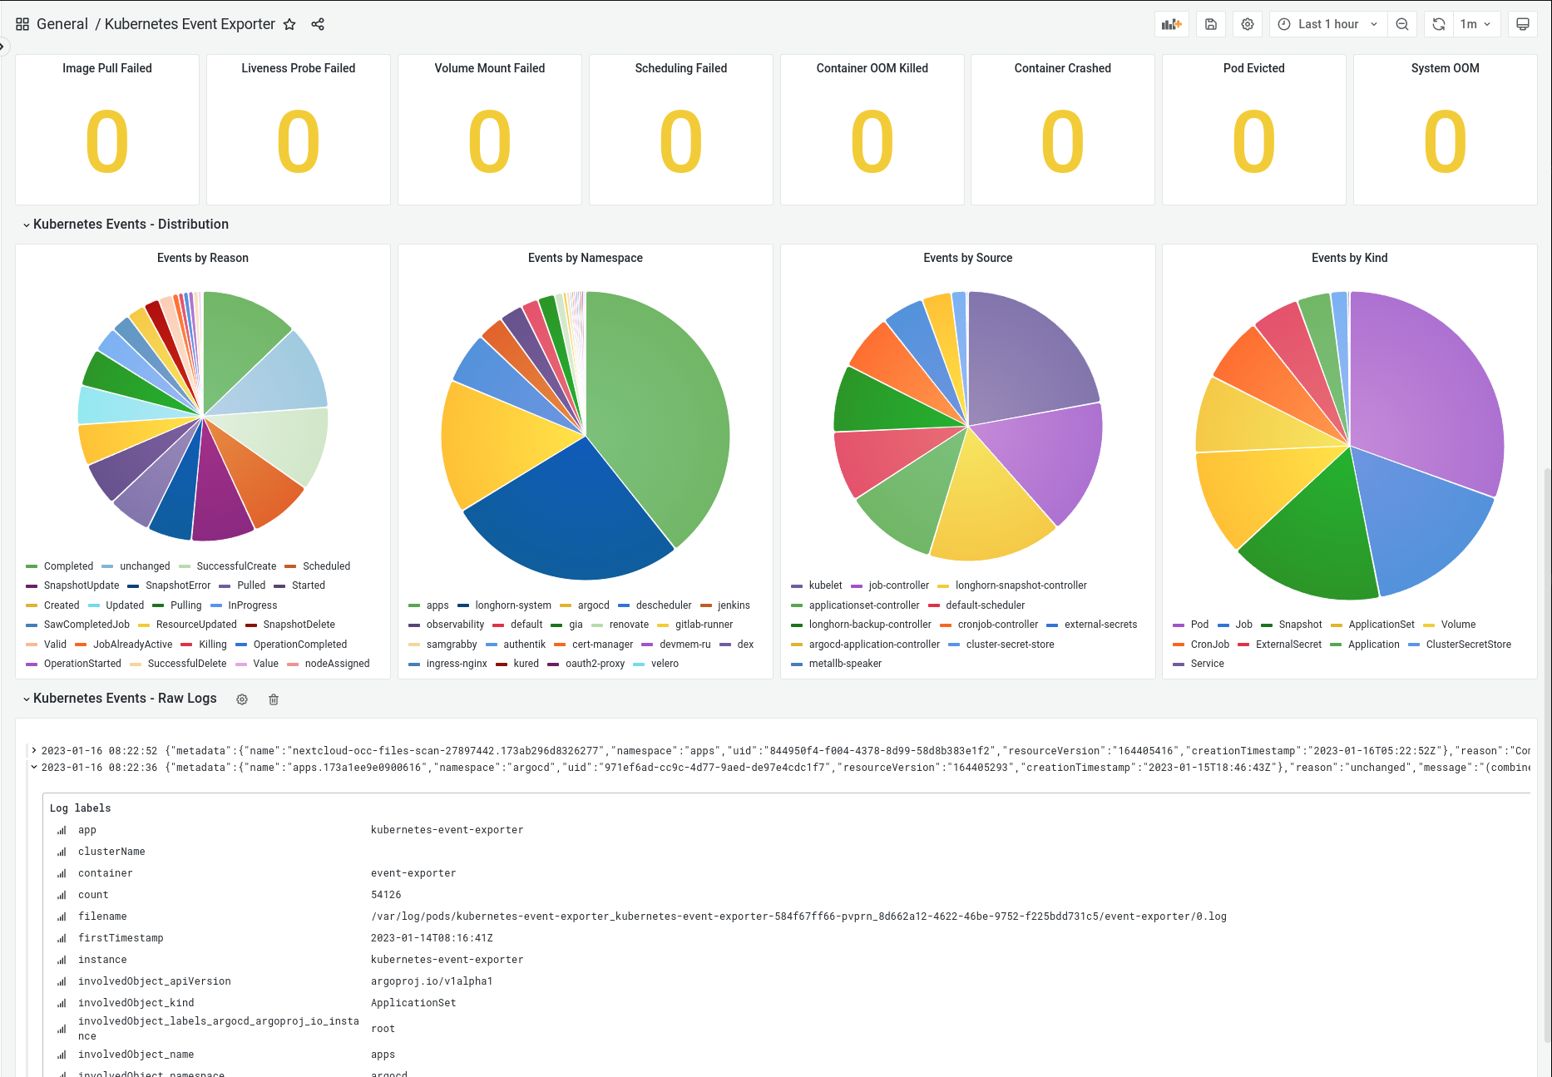This screenshot has height=1077, width=1552.
Task: Star the Kubernetes Event Exporter dashboard
Action: (x=289, y=24)
